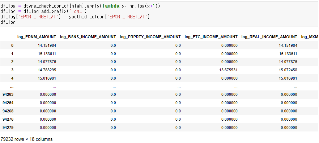Viewport: 319px width, 143px height.
Task: Click row index 94276
Action: [x=8, y=119]
